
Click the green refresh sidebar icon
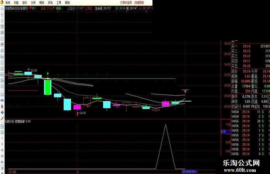(2, 132)
